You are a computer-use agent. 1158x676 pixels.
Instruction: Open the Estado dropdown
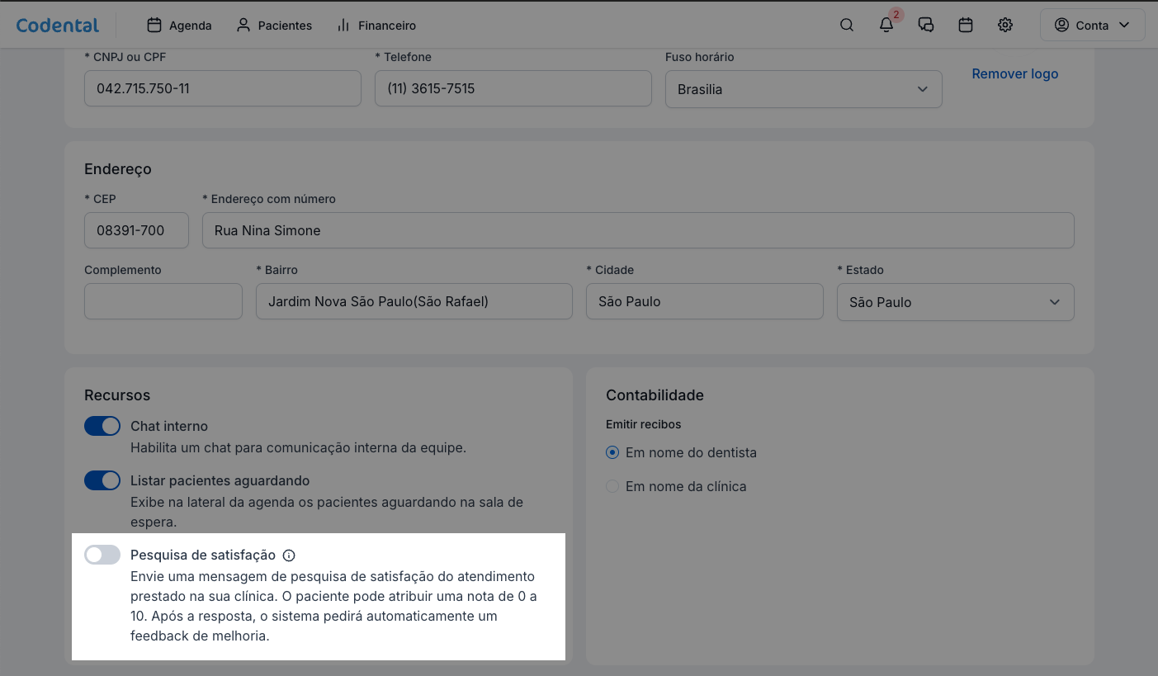(x=955, y=302)
